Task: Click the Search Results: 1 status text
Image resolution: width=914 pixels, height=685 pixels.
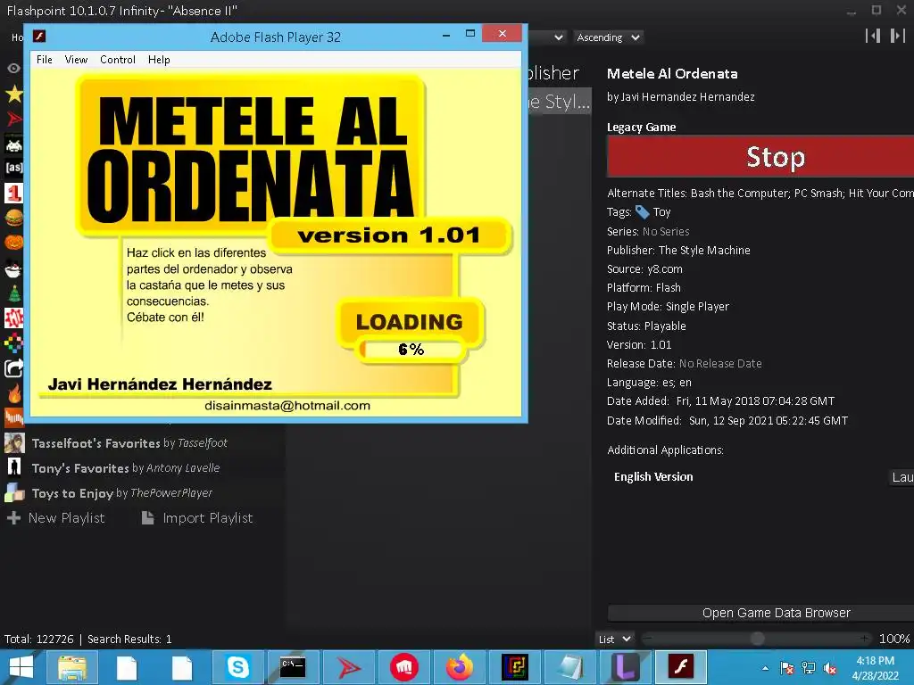Action: point(129,639)
